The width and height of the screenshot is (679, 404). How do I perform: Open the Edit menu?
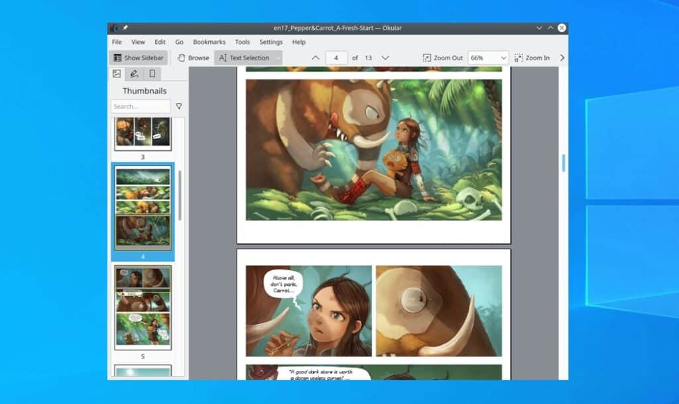160,42
